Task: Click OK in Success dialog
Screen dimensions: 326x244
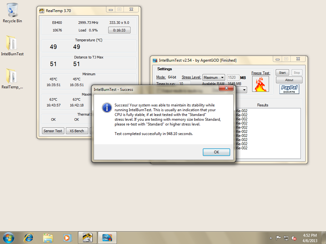Action: (x=216, y=152)
